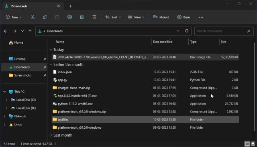Expand address bar history dropdown
This screenshot has width=257, height=147.
point(178,31)
